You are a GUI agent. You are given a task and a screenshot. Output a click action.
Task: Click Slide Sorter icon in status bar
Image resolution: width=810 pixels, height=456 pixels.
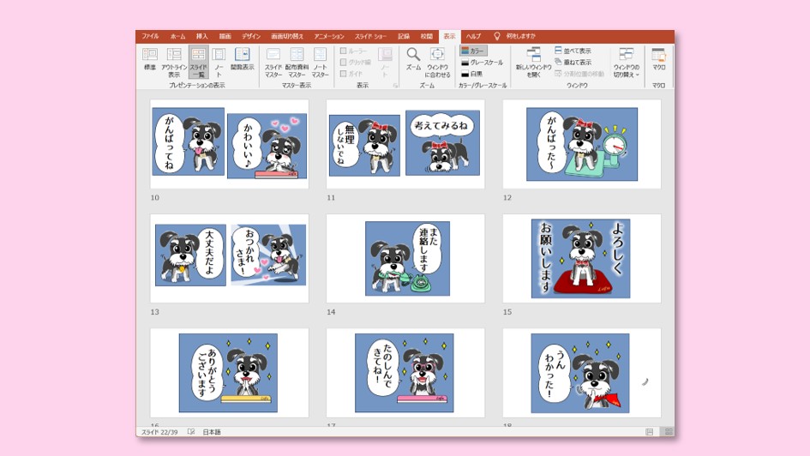coord(669,432)
